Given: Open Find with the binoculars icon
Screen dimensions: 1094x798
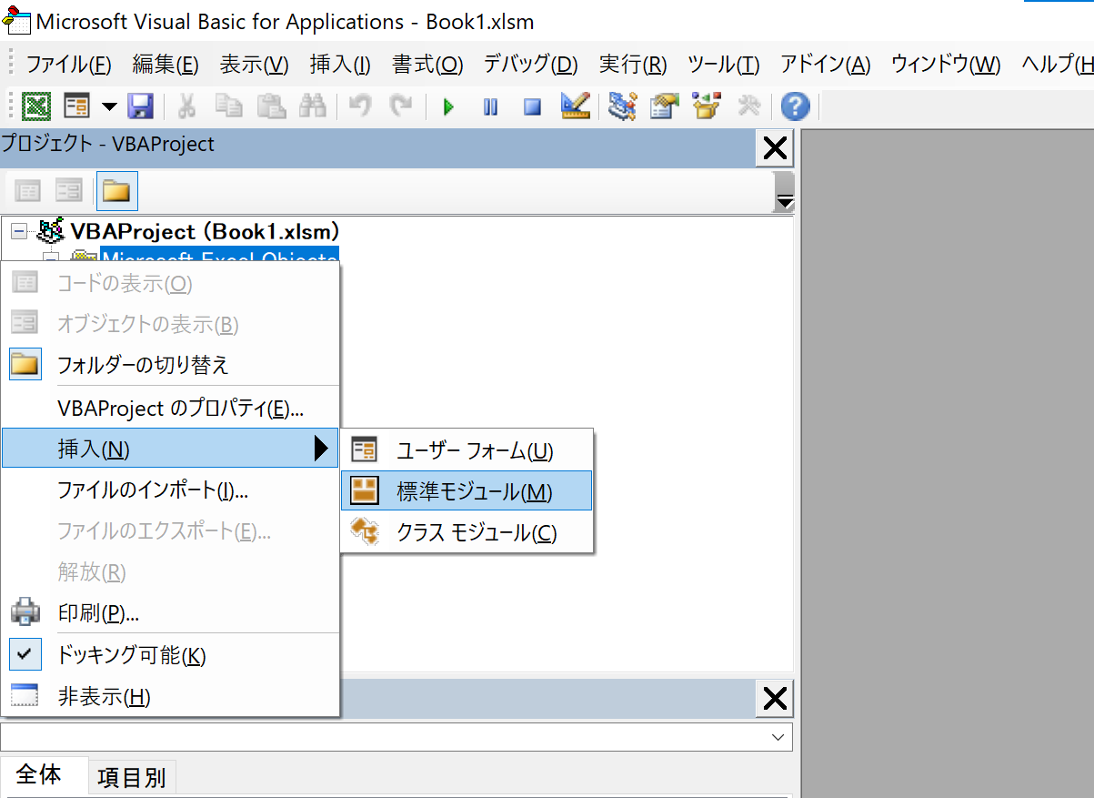Looking at the screenshot, I should (314, 106).
